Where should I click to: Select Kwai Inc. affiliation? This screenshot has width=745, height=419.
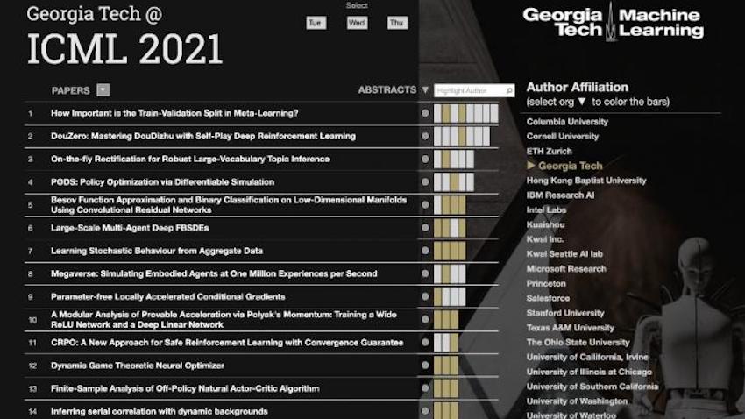click(x=545, y=239)
